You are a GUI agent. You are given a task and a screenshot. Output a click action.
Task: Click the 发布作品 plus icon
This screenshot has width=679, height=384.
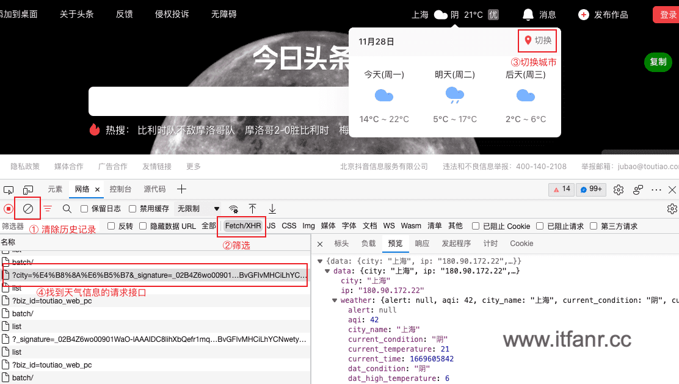584,15
